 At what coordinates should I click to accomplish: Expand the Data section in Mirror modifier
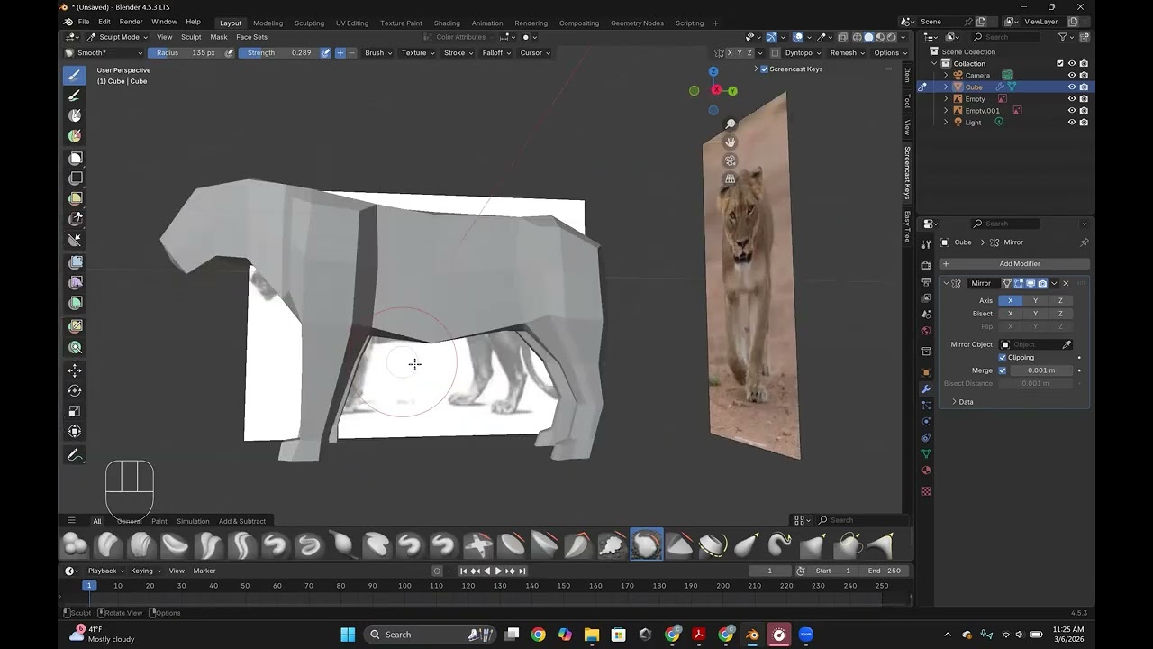(963, 402)
